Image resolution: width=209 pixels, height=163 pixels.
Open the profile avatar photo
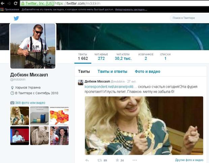(33, 46)
